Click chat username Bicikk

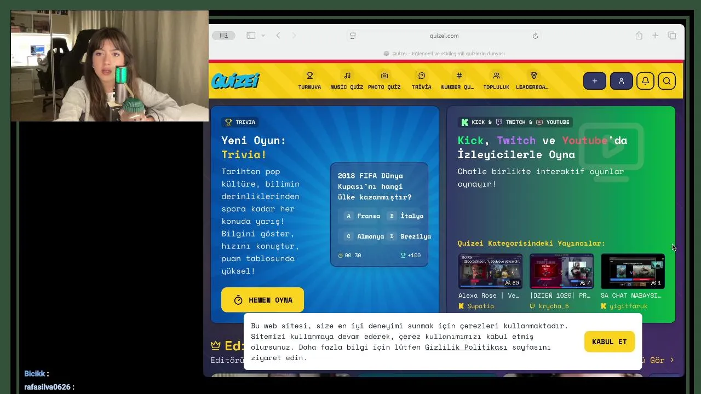[x=35, y=374]
